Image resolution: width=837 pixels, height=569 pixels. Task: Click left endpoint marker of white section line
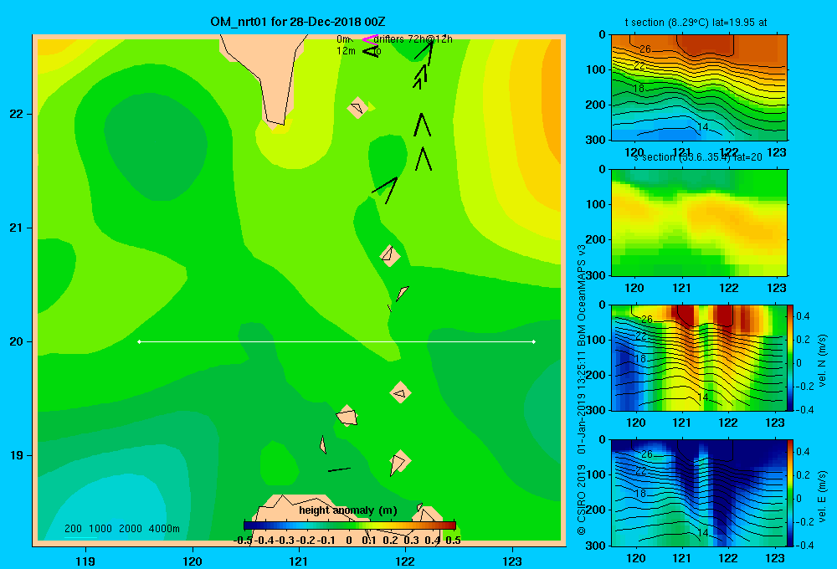[139, 341]
